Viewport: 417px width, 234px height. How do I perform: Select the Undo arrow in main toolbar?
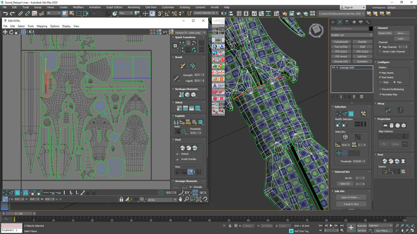coord(5,13)
